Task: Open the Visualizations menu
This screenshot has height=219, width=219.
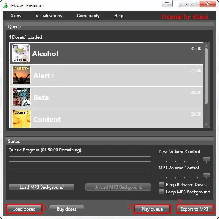Action: (x=49, y=15)
